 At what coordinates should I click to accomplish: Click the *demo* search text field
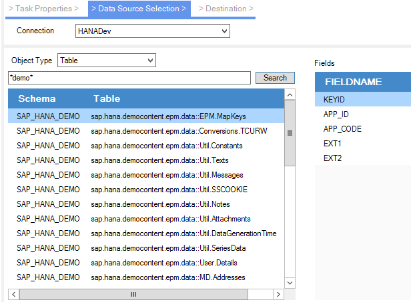point(129,78)
